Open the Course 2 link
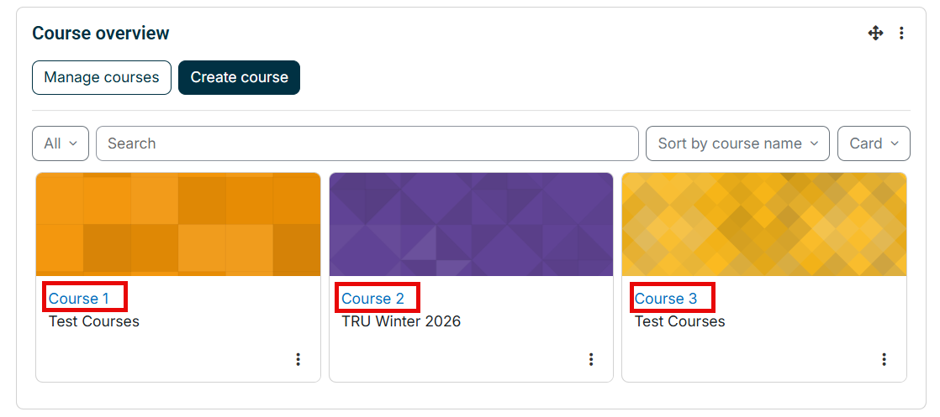This screenshot has width=940, height=417. 372,299
